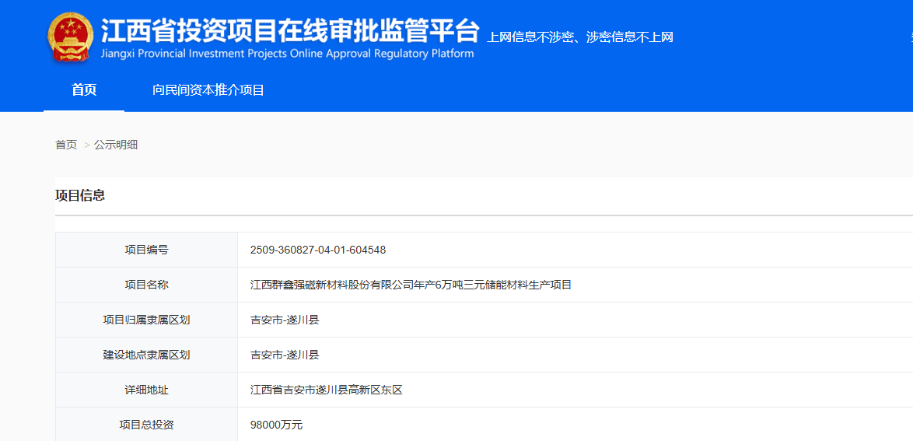Image resolution: width=913 pixels, height=441 pixels.
Task: Select 吉安市-遂川县 in 建设地点隶属区划 row
Action: point(285,355)
